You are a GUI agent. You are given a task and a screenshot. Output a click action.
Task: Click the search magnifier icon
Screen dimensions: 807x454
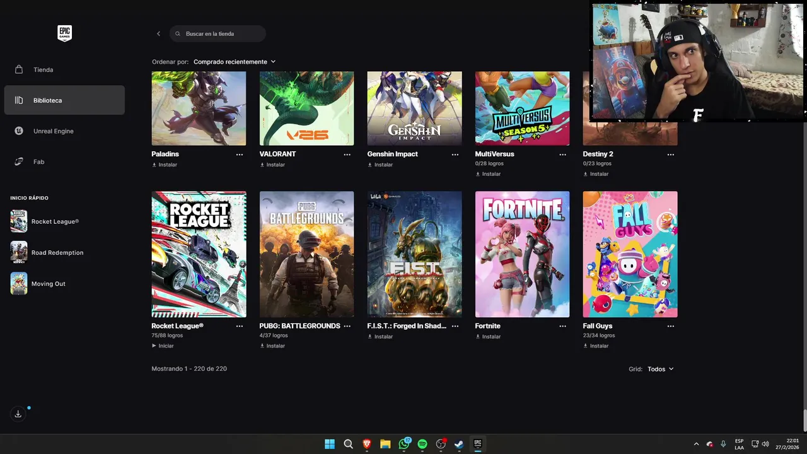[178, 33]
